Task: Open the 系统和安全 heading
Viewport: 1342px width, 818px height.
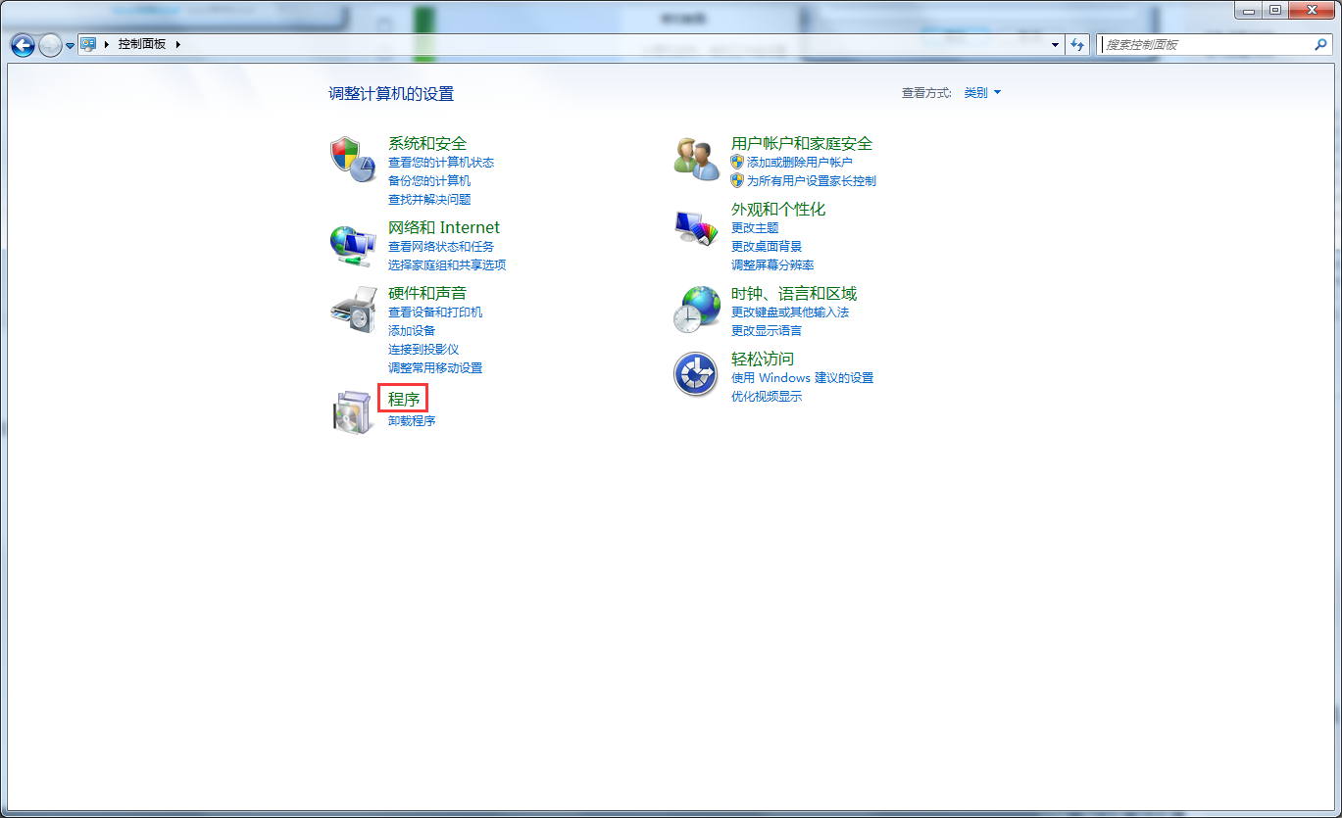Action: tap(427, 144)
